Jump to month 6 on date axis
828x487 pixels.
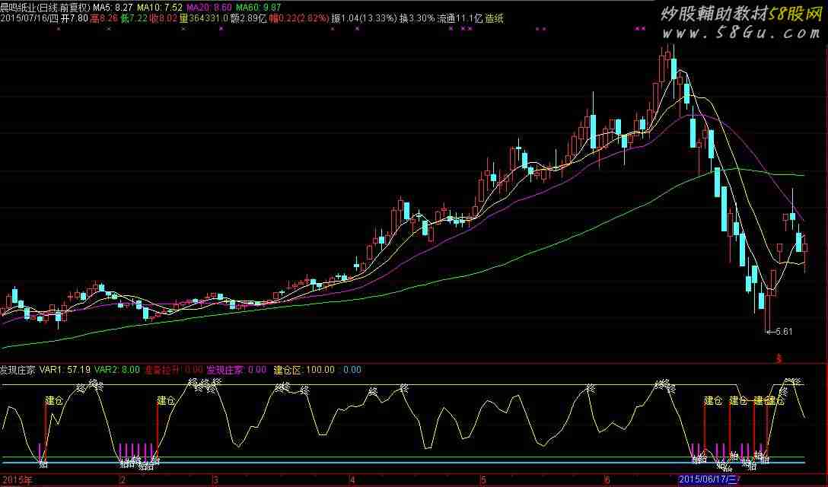point(607,479)
